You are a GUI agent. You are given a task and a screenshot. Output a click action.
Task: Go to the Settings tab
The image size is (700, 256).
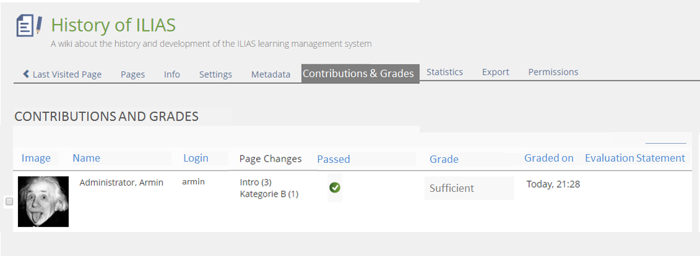(215, 74)
